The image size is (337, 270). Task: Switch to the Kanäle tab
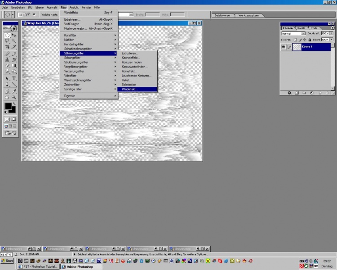(x=302, y=28)
